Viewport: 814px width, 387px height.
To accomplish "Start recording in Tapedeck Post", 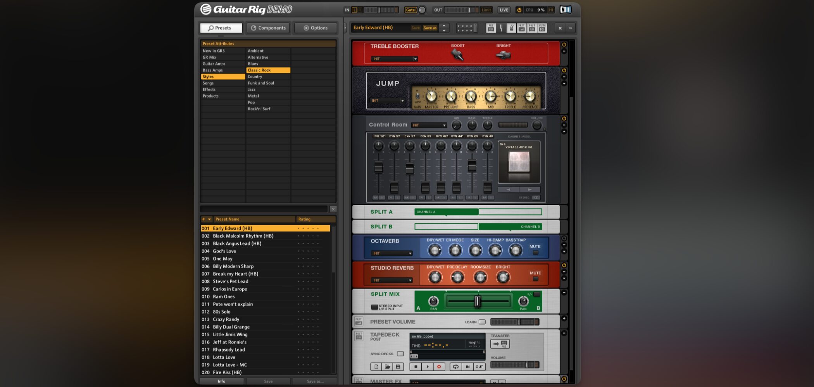I will click(439, 366).
